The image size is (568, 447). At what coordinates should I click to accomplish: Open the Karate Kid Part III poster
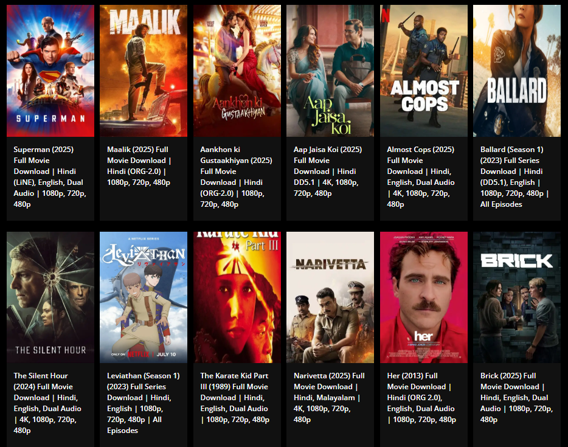click(x=237, y=297)
